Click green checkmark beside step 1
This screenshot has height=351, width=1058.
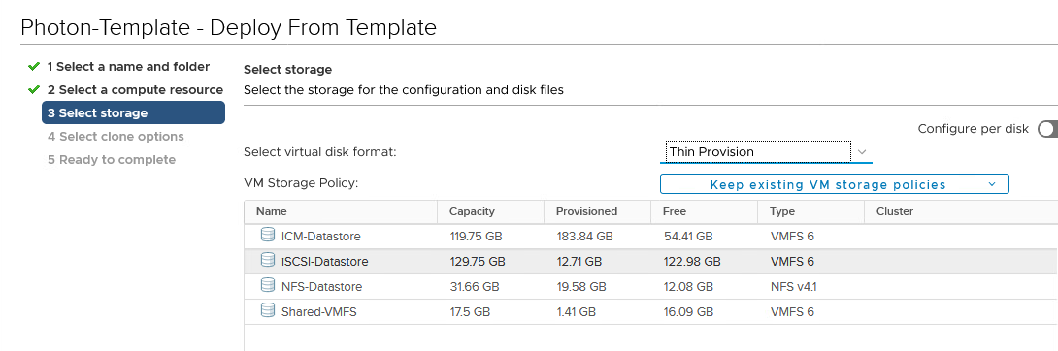[34, 67]
